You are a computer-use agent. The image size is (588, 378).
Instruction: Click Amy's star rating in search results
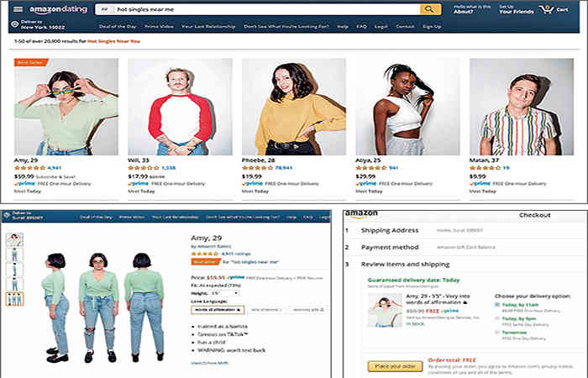[29, 168]
